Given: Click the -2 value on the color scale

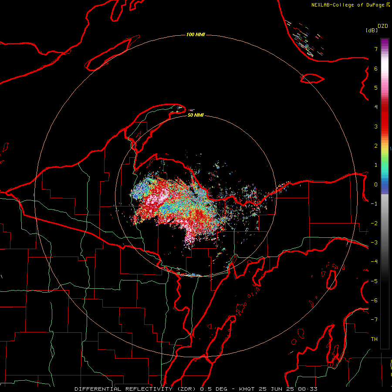Looking at the screenshot, I should click(x=374, y=223).
